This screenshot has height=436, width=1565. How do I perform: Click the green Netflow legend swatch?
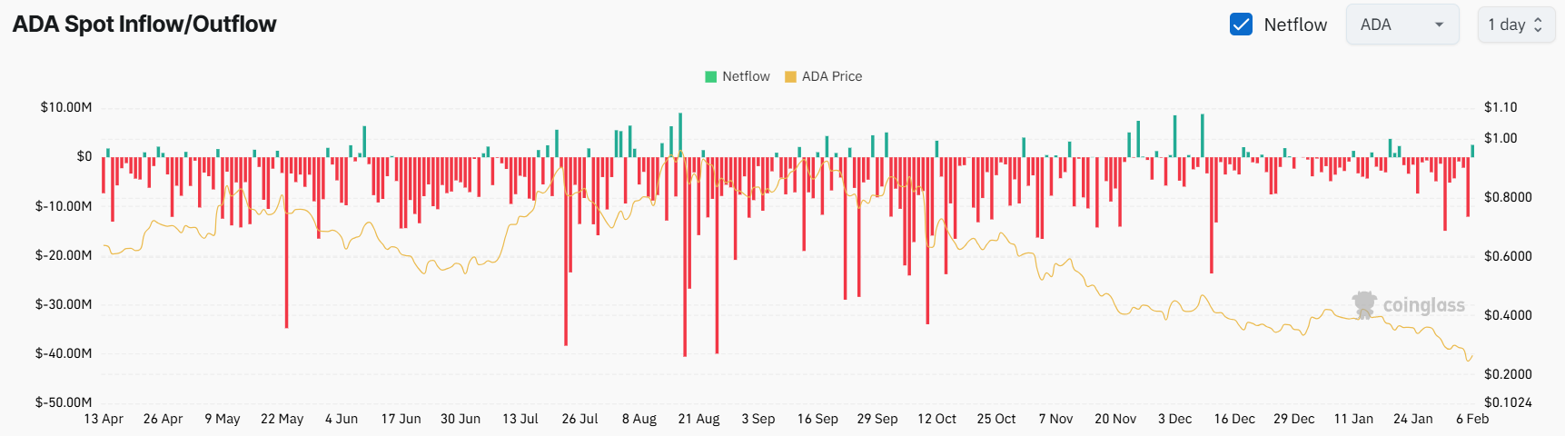[x=711, y=77]
